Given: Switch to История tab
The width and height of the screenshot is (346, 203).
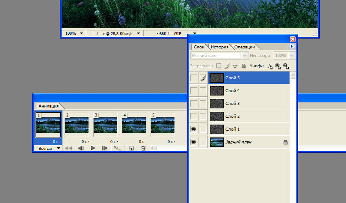Looking at the screenshot, I should [x=219, y=47].
